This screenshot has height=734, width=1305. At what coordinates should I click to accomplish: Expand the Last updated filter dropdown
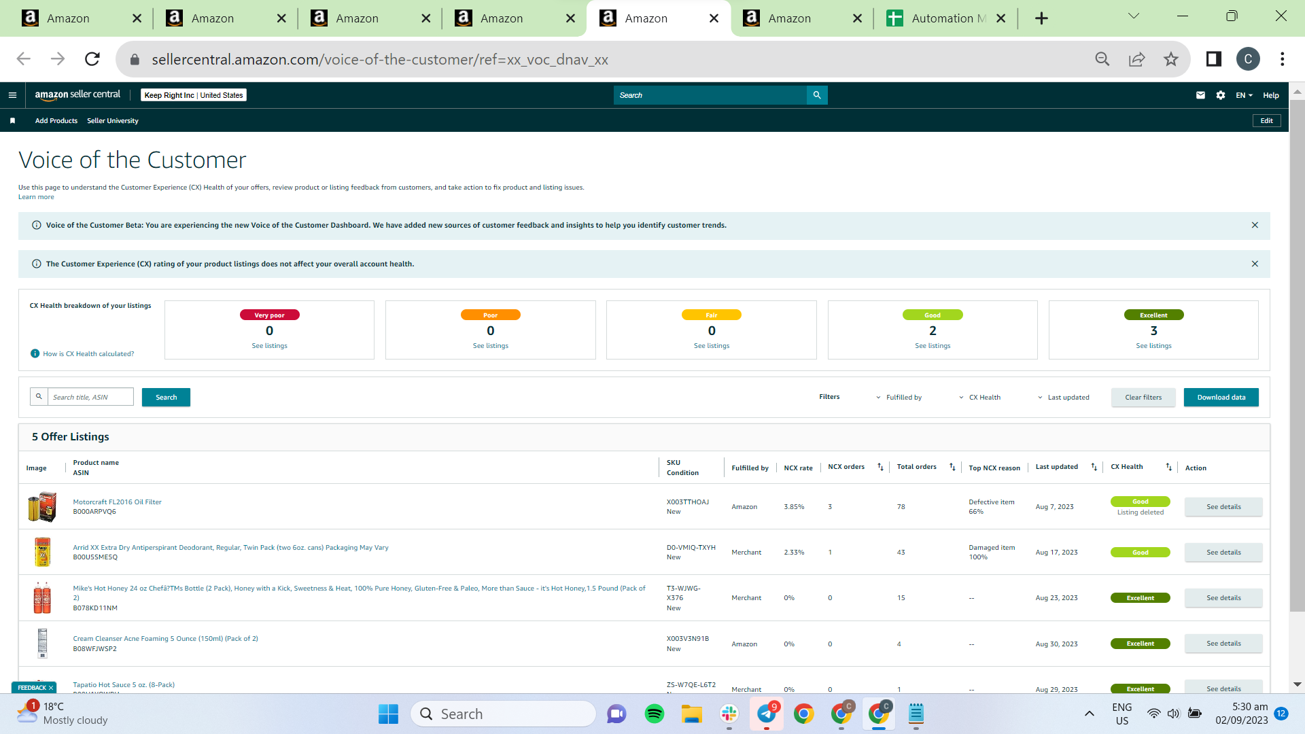tap(1063, 398)
